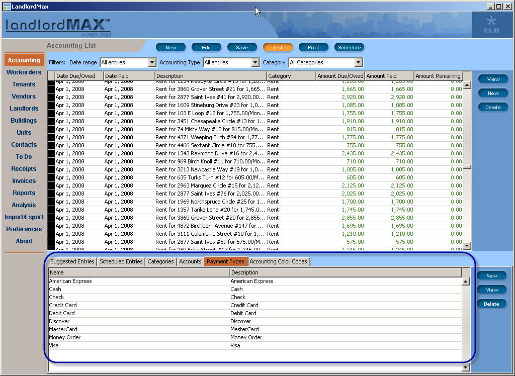The width and height of the screenshot is (515, 376).
Task: Select the Payment Types tab
Action: [x=225, y=261]
